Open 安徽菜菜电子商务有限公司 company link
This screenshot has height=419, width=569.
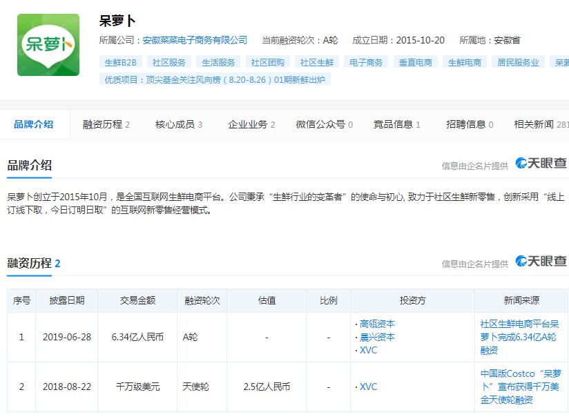click(195, 40)
